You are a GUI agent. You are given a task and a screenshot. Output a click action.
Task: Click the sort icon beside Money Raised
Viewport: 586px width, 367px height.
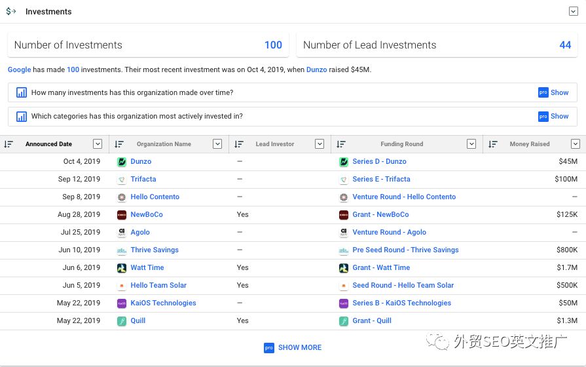click(x=493, y=144)
